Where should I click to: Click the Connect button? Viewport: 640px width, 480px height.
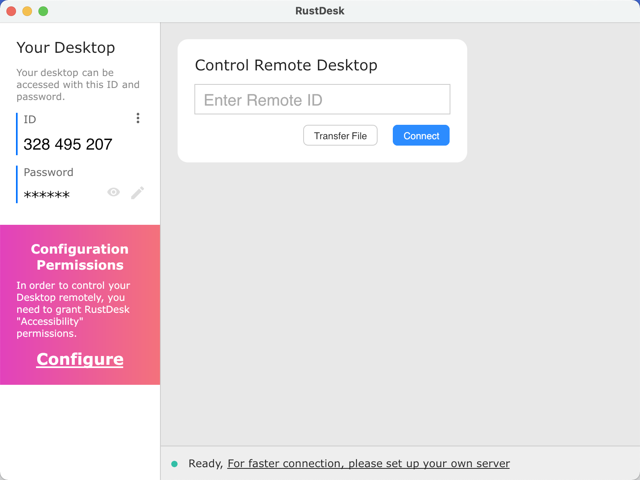coord(421,135)
